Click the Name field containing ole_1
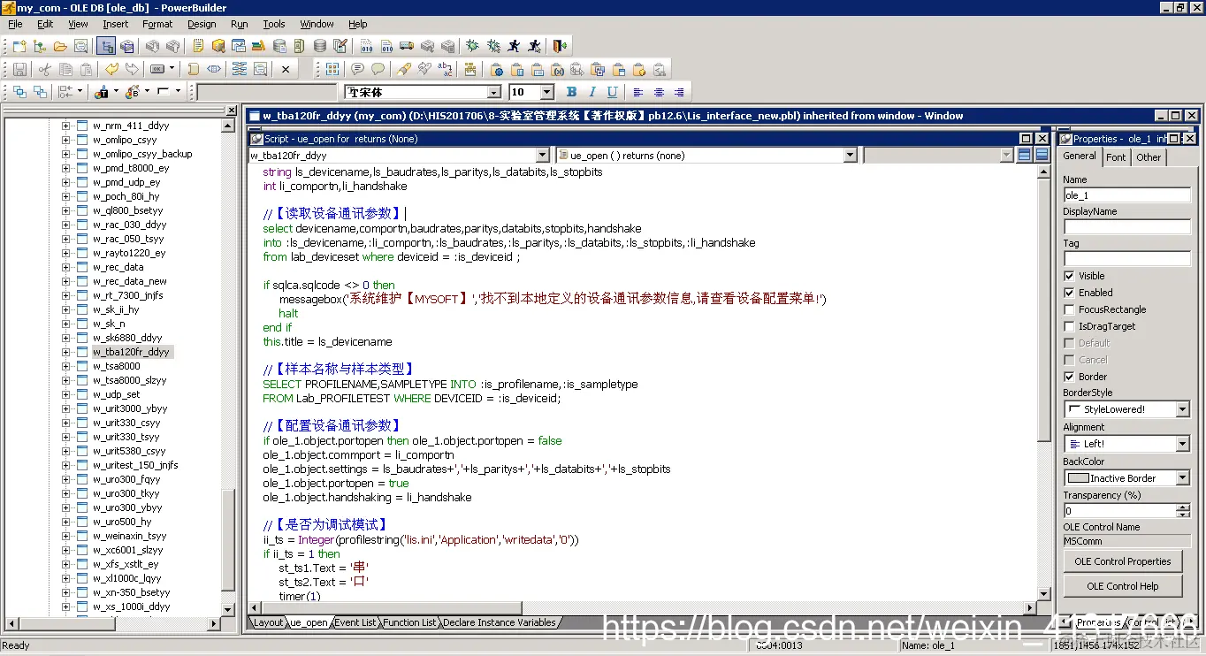The height and width of the screenshot is (656, 1206). click(x=1127, y=195)
